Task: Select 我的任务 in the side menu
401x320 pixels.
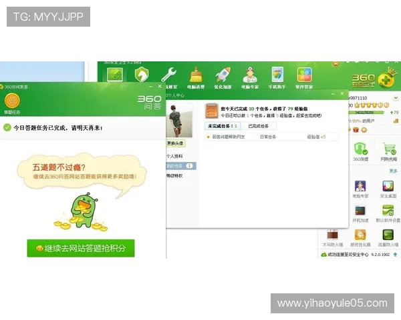Action: (181, 166)
